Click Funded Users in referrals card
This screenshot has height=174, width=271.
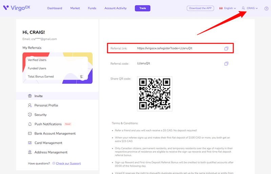37,68
